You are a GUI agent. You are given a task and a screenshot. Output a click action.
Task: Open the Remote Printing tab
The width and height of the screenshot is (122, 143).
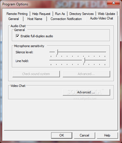(x=17, y=14)
